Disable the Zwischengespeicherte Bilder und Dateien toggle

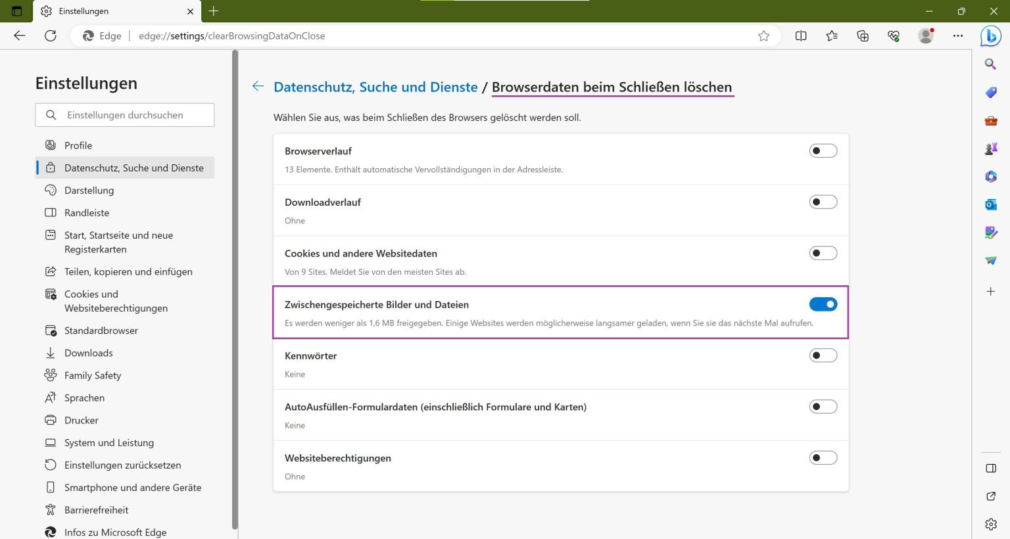click(x=823, y=304)
